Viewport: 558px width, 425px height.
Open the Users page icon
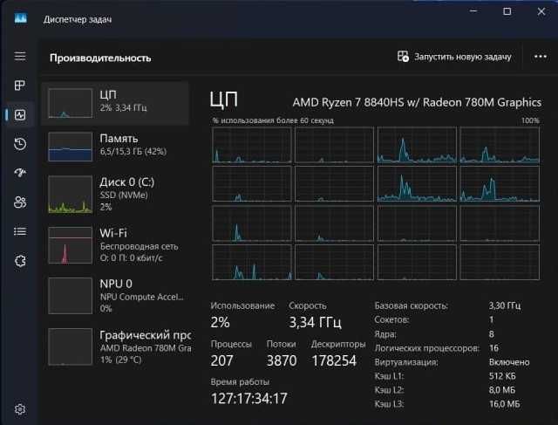point(20,202)
